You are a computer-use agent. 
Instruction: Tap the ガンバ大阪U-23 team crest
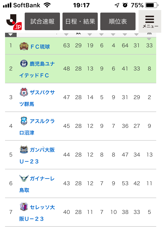[24, 149]
